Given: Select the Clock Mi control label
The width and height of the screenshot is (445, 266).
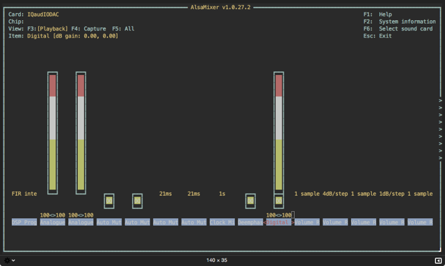Looking at the screenshot, I should click(x=222, y=222).
